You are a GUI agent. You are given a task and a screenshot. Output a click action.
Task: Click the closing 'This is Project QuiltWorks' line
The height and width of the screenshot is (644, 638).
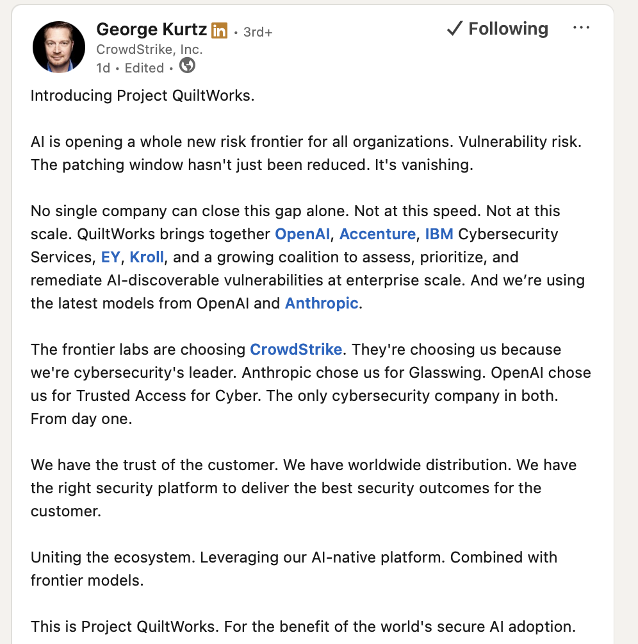tap(302, 627)
